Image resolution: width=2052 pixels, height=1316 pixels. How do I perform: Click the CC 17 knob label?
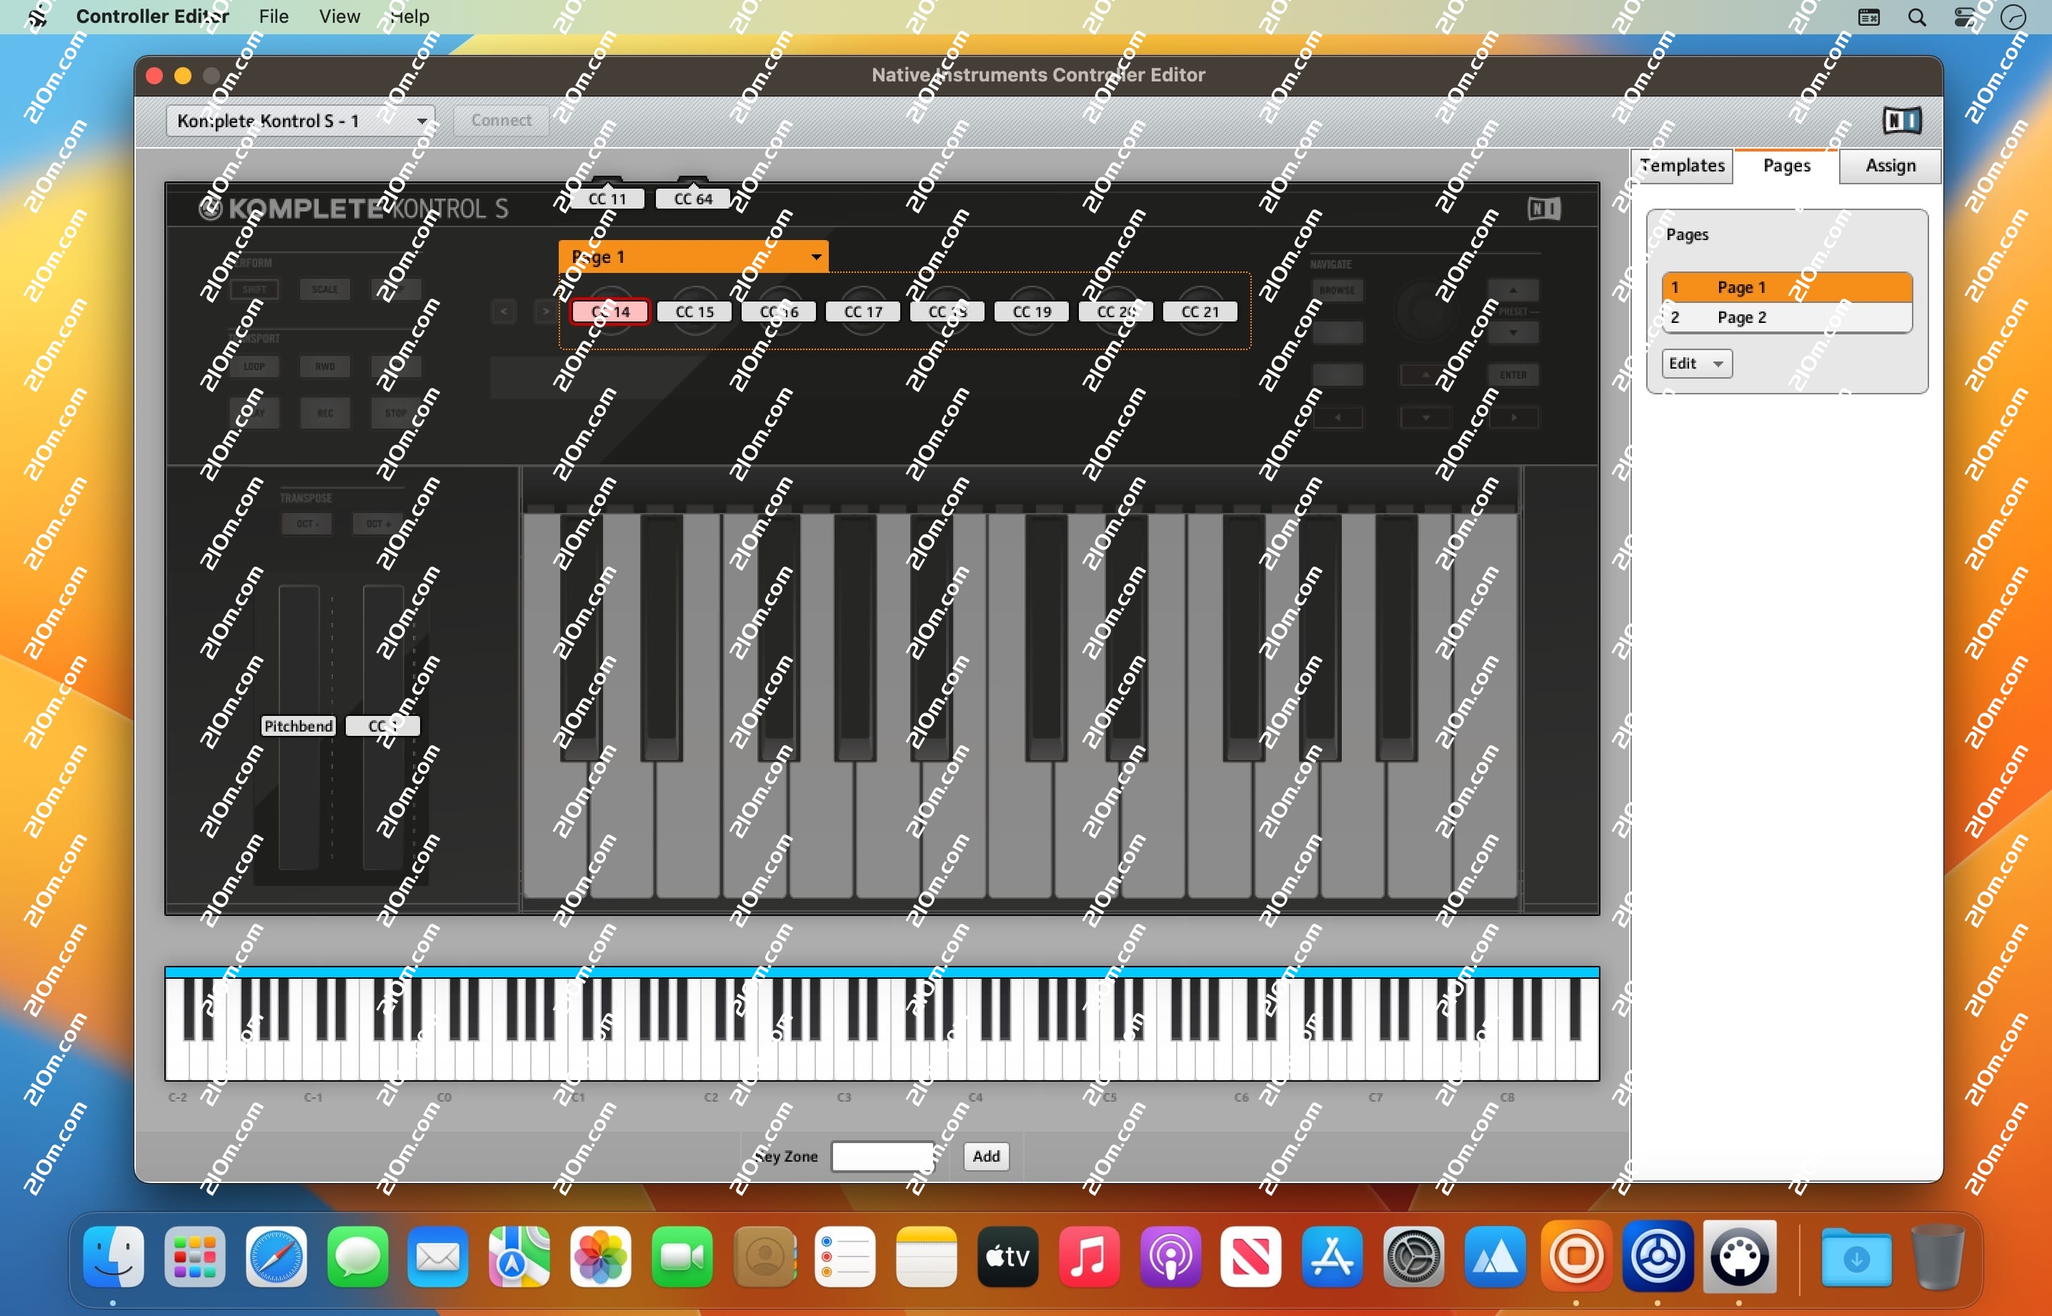[862, 312]
